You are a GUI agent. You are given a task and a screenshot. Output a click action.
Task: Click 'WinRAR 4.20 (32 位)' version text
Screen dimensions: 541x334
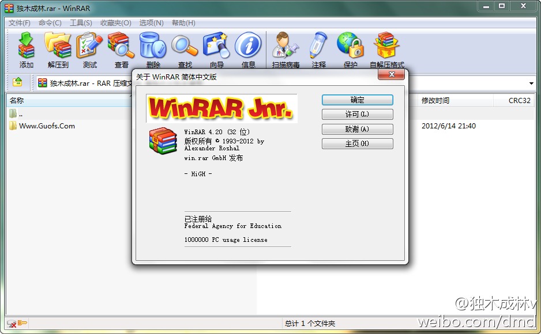[217, 132]
